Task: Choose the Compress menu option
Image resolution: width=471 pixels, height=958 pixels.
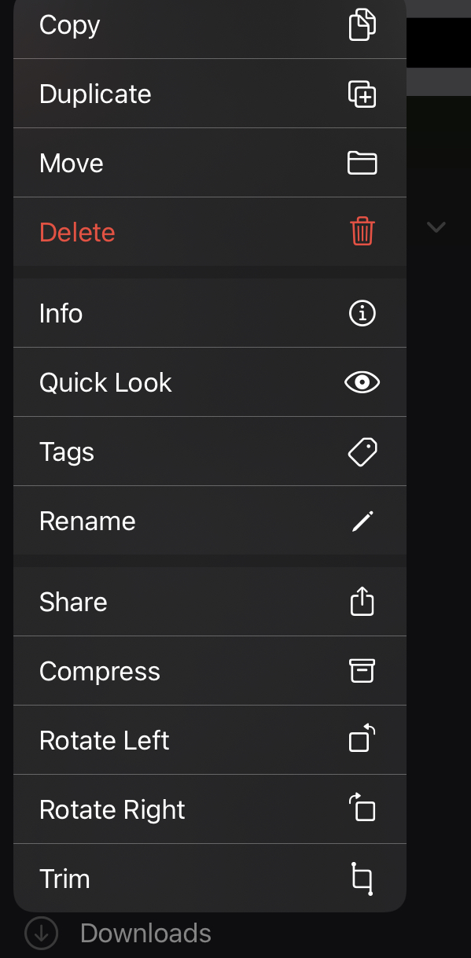Action: coord(210,671)
